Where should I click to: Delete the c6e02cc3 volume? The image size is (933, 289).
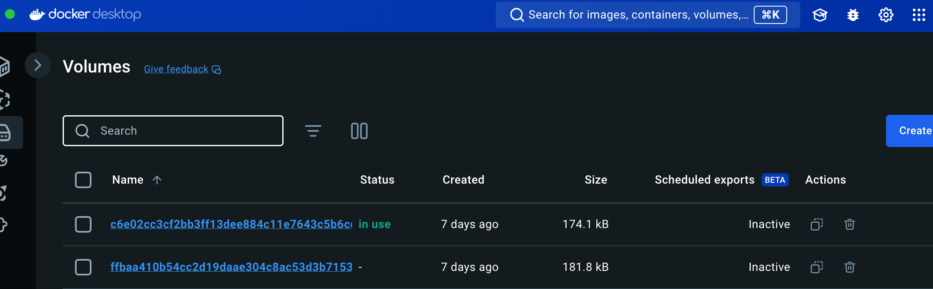(x=849, y=224)
